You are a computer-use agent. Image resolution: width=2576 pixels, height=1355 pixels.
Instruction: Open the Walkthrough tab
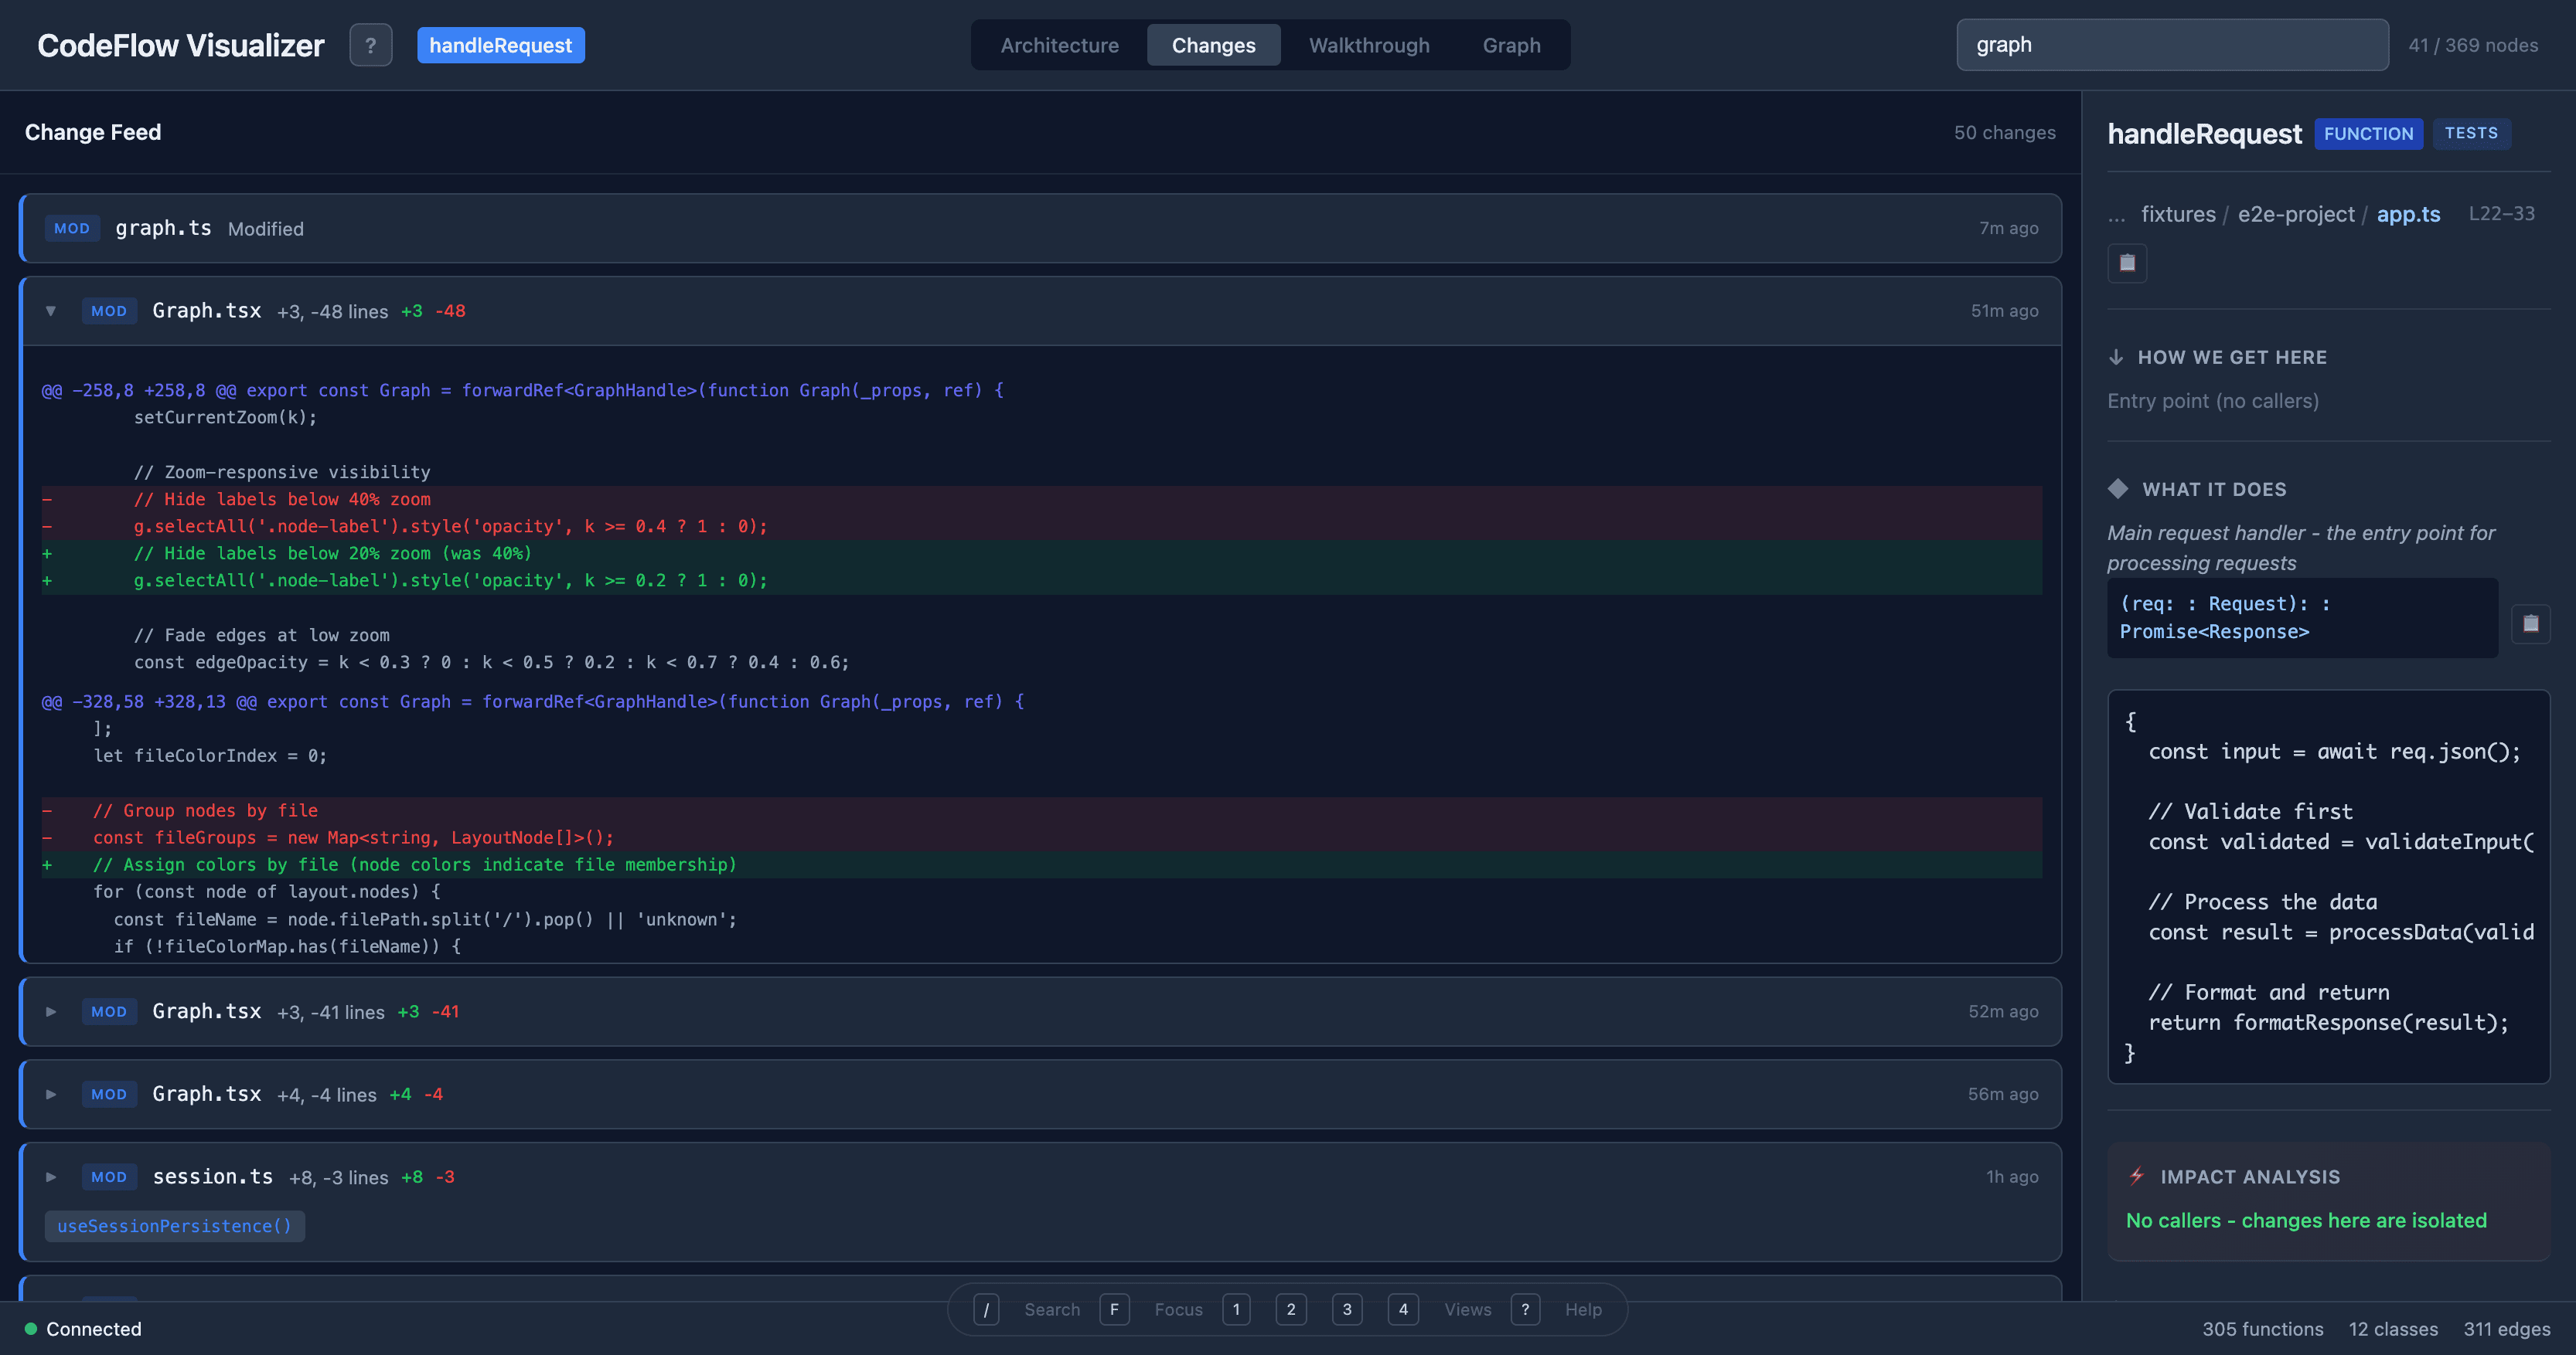pos(1369,45)
